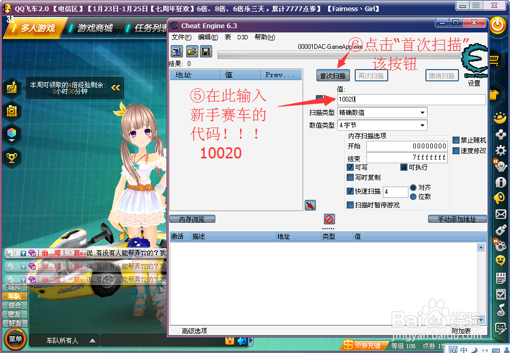Open 帮助 menu

[x=264, y=37]
